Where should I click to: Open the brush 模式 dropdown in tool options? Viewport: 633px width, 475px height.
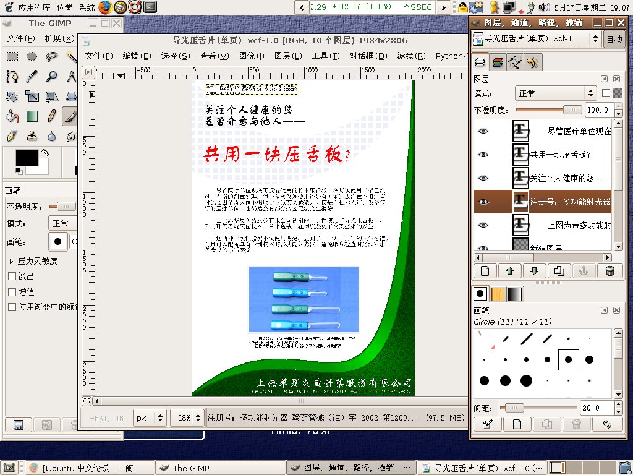pyautogui.click(x=62, y=223)
